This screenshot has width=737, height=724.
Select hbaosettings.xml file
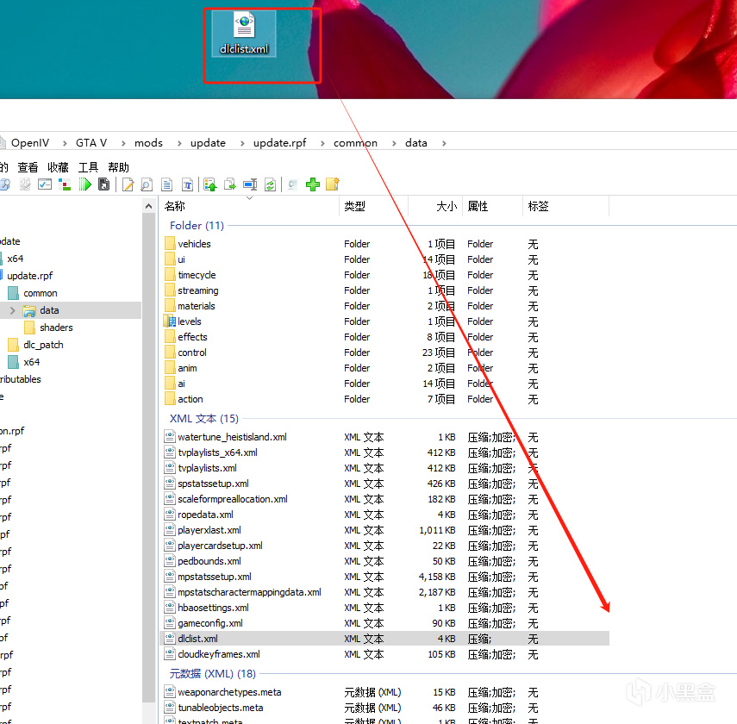coord(385,608)
